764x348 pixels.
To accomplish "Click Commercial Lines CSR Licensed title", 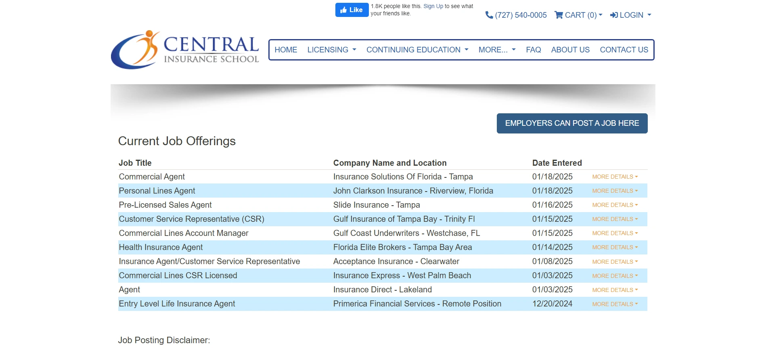I will coord(178,275).
